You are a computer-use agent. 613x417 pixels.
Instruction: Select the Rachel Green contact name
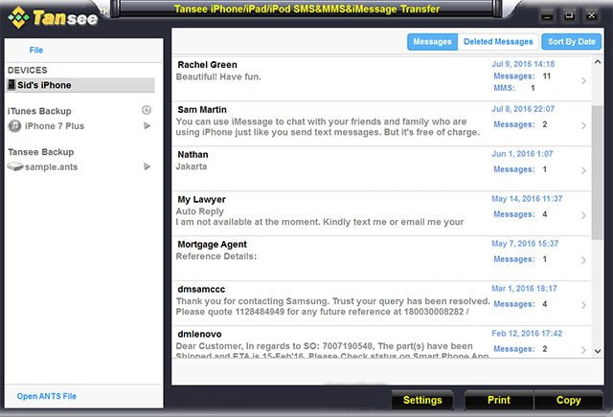[207, 65]
